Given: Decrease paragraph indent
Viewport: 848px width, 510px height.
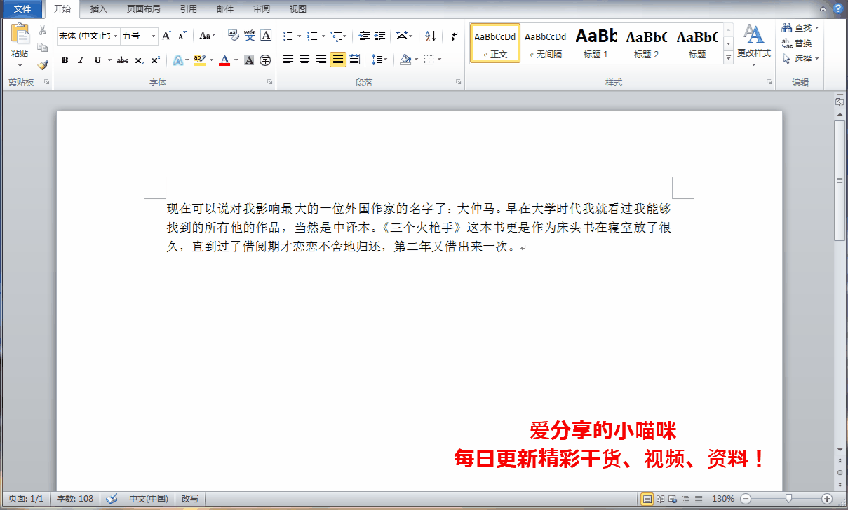Looking at the screenshot, I should (364, 36).
